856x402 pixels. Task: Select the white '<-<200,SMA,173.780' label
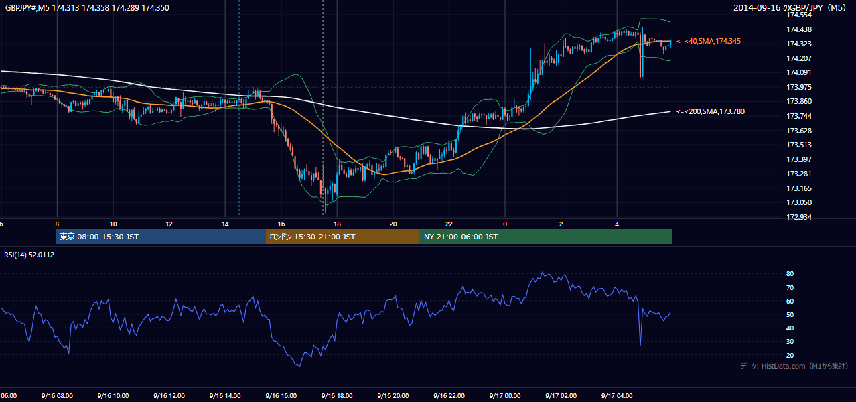(711, 112)
